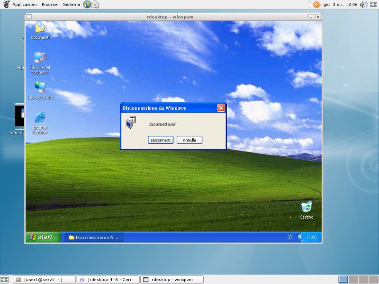This screenshot has height=284, width=379.
Task: Click the Disconnetti button
Action: pyautogui.click(x=161, y=140)
